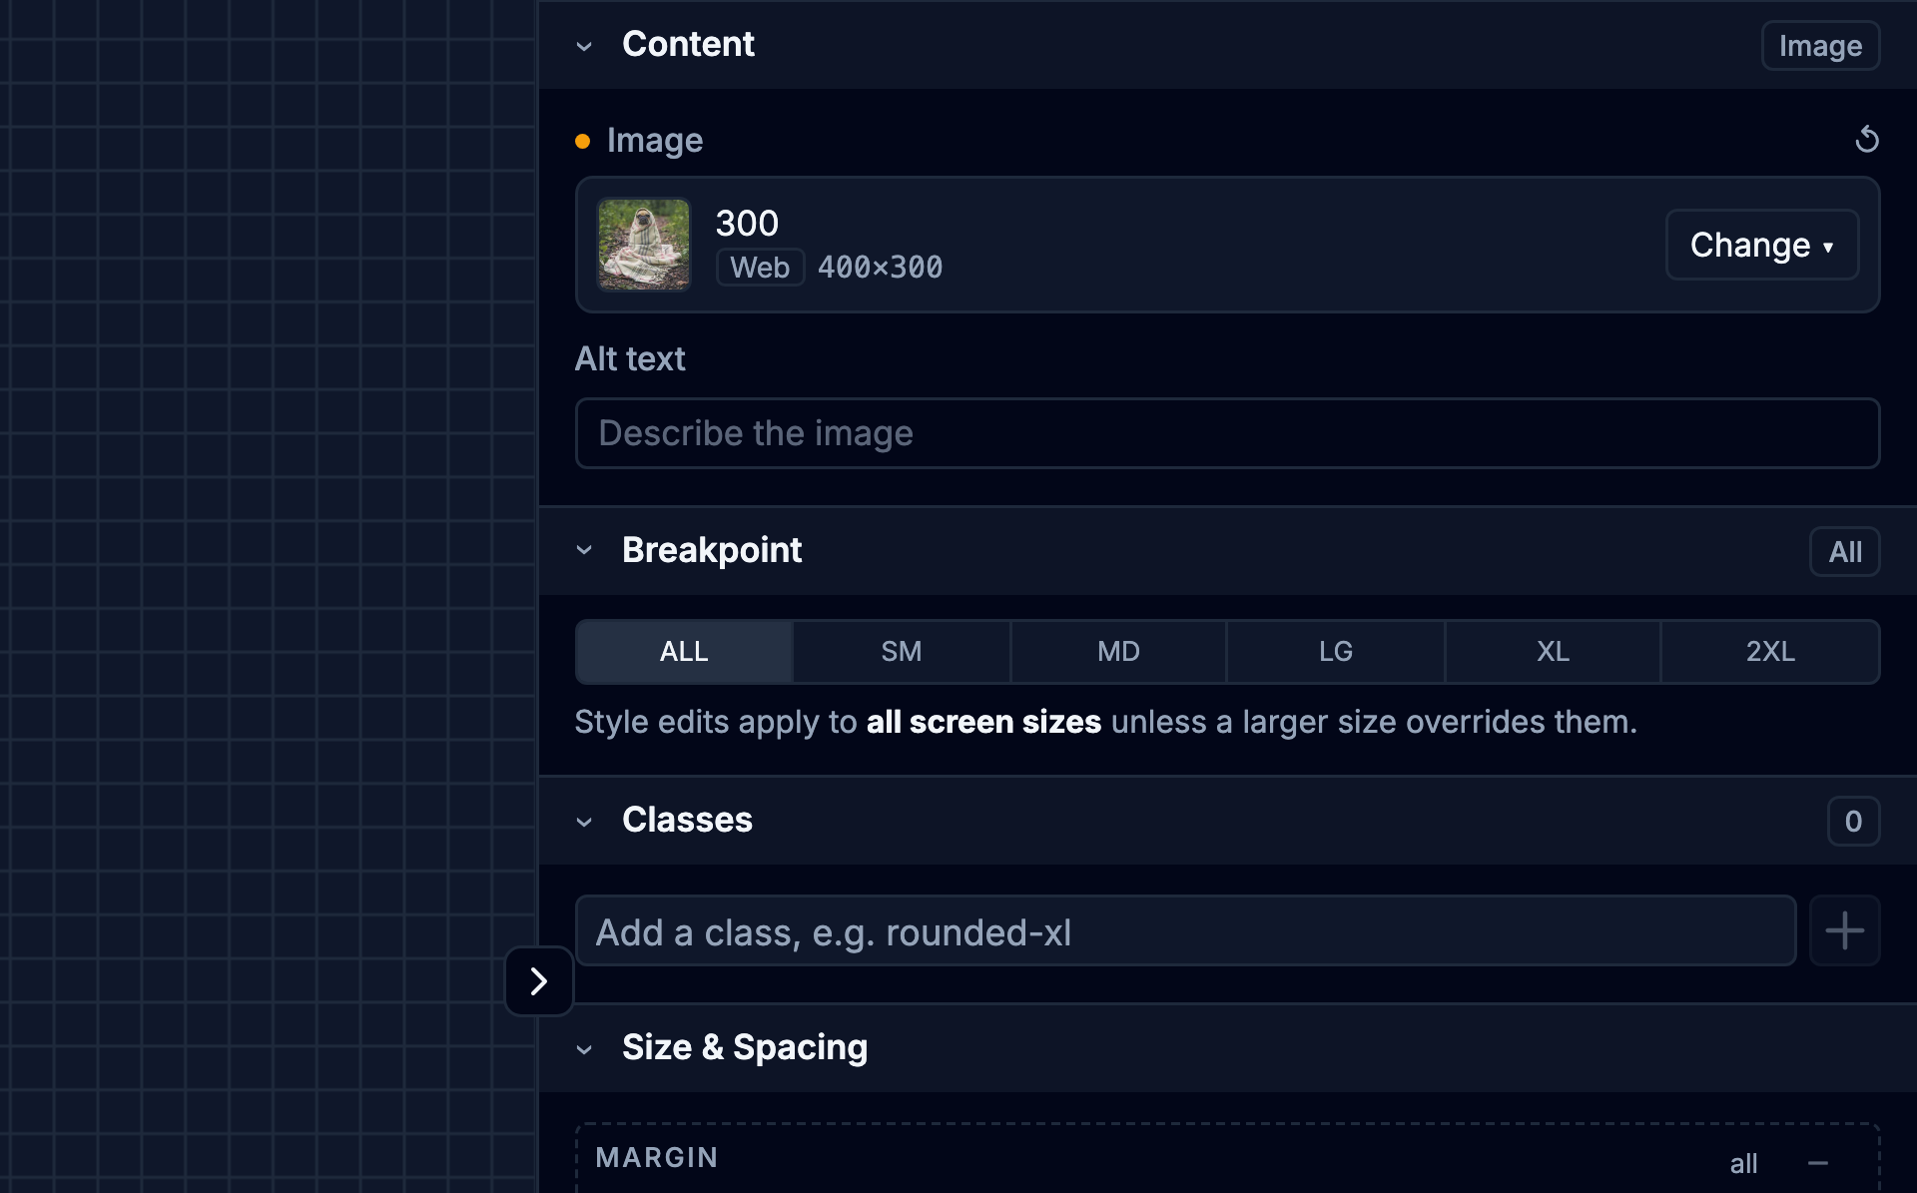Click the Image badge in Content header
Image resolution: width=1917 pixels, height=1193 pixels.
pyautogui.click(x=1820, y=46)
